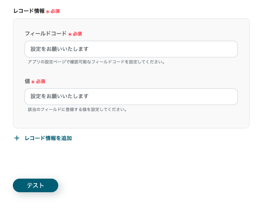Click the 値 field label
Image resolution: width=270 pixels, height=213 pixels.
[x=27, y=81]
